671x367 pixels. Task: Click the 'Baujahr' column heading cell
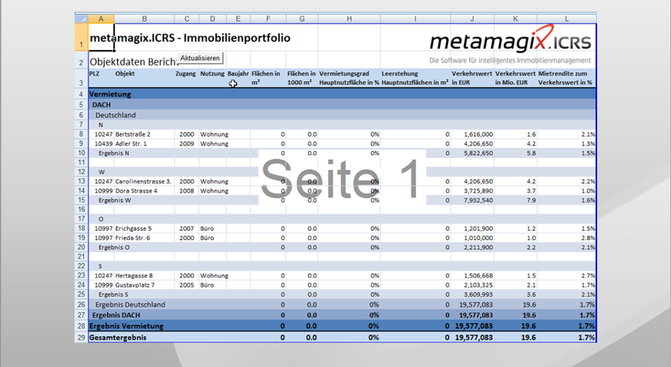pyautogui.click(x=238, y=78)
